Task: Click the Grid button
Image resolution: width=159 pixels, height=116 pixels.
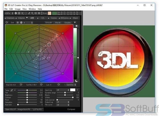Action: (12, 23)
